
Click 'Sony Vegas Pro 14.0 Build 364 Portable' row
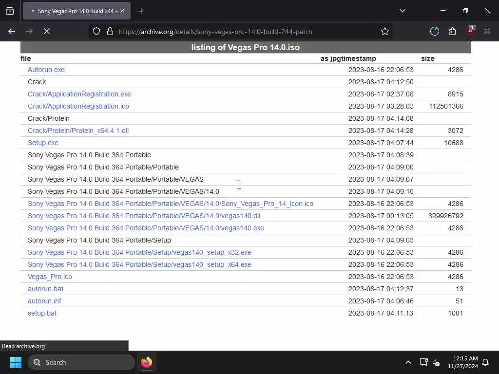(89, 155)
